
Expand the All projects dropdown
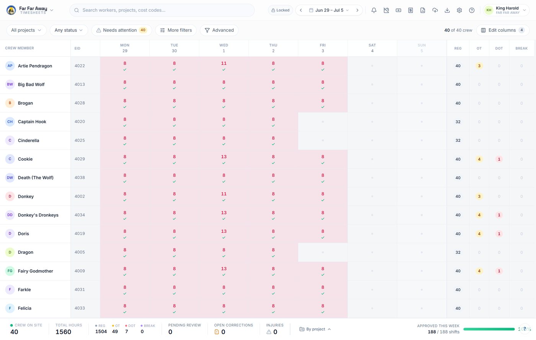click(26, 30)
